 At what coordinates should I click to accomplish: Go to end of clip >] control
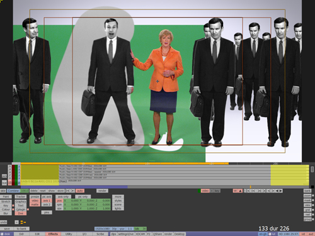(x=264, y=191)
